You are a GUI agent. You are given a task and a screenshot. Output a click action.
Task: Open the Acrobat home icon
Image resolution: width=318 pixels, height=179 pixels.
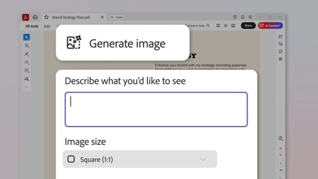[35, 17]
